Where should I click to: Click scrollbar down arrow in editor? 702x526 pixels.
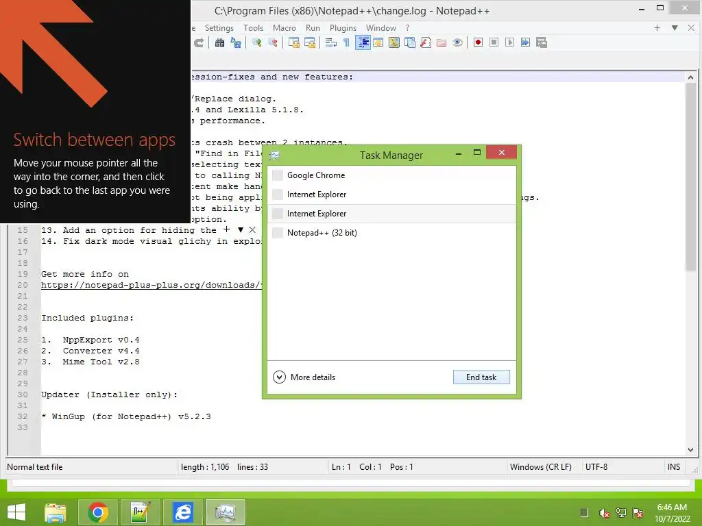[x=690, y=450]
